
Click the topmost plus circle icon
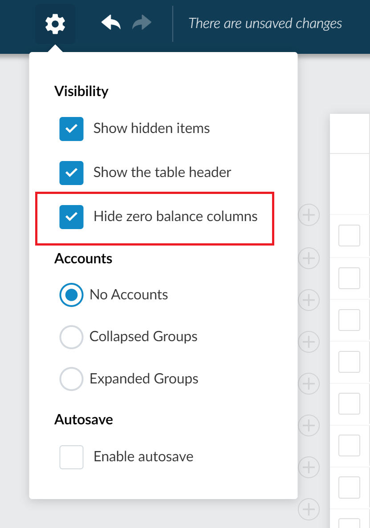point(309,216)
